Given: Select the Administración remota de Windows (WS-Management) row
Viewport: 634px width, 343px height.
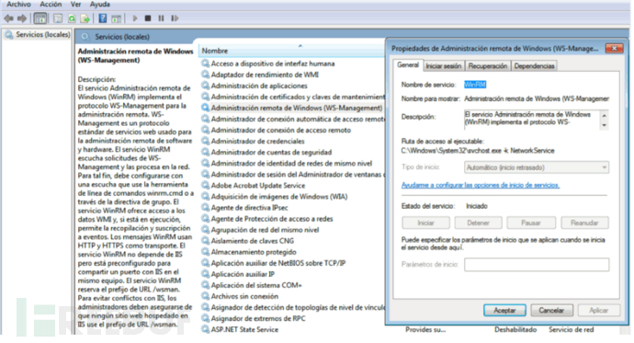Looking at the screenshot, I should (291, 108).
